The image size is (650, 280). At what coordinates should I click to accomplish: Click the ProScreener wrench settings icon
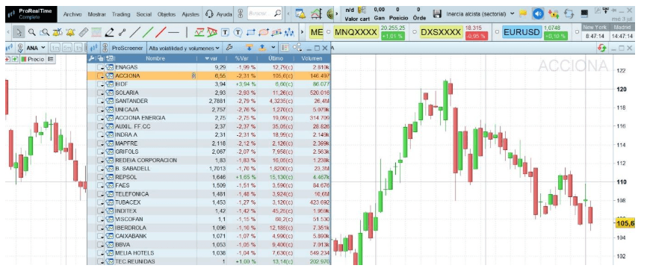click(x=229, y=48)
